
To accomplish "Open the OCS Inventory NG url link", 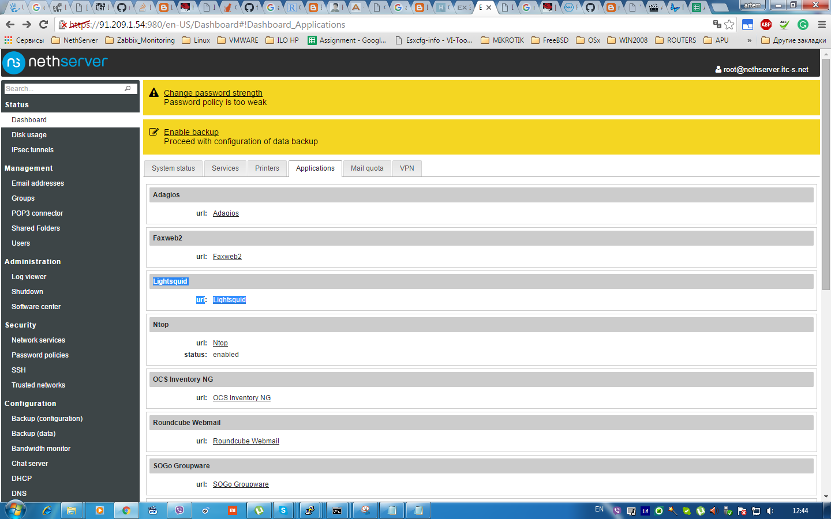I will pos(242,398).
